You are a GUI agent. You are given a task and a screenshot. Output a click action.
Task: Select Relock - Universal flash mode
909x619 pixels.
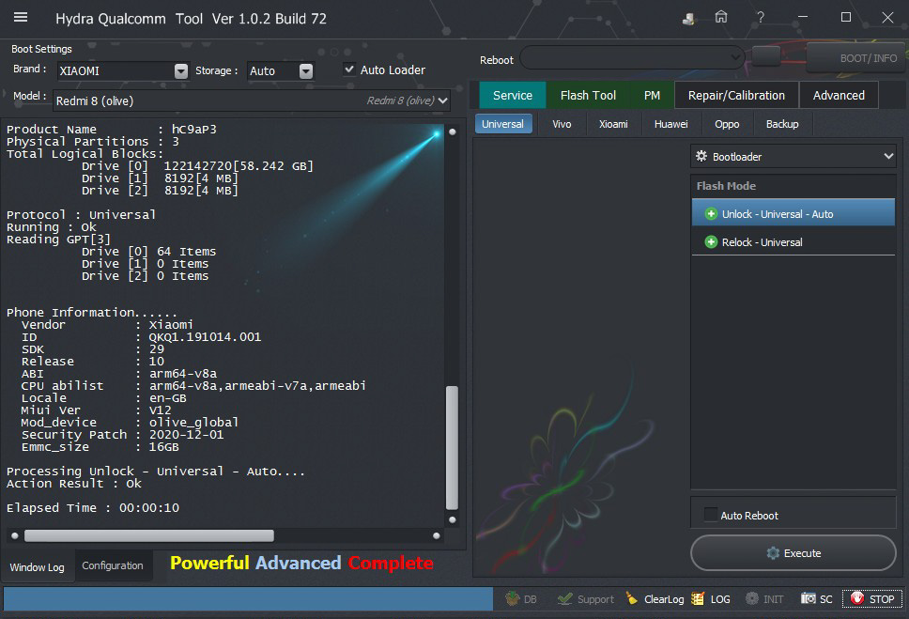(x=793, y=242)
